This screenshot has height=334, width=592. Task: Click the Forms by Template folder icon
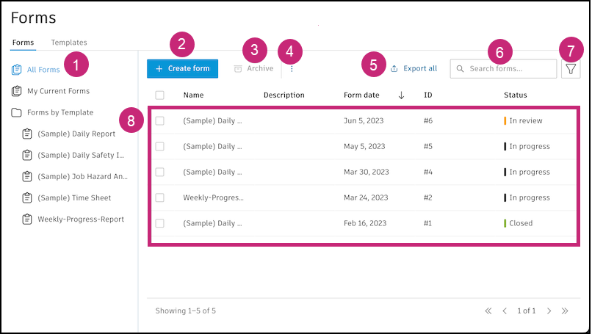pos(16,112)
